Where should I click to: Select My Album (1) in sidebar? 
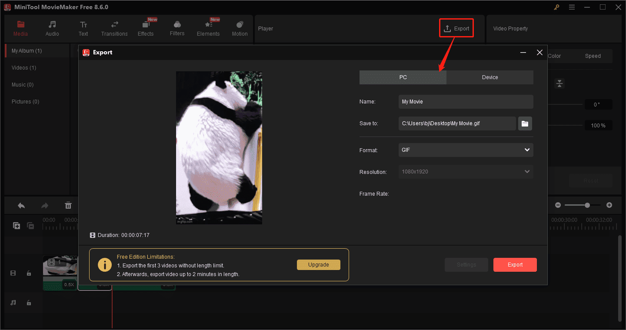(x=37, y=51)
